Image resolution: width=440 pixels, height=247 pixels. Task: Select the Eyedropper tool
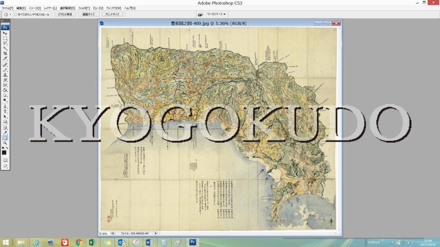[5, 133]
